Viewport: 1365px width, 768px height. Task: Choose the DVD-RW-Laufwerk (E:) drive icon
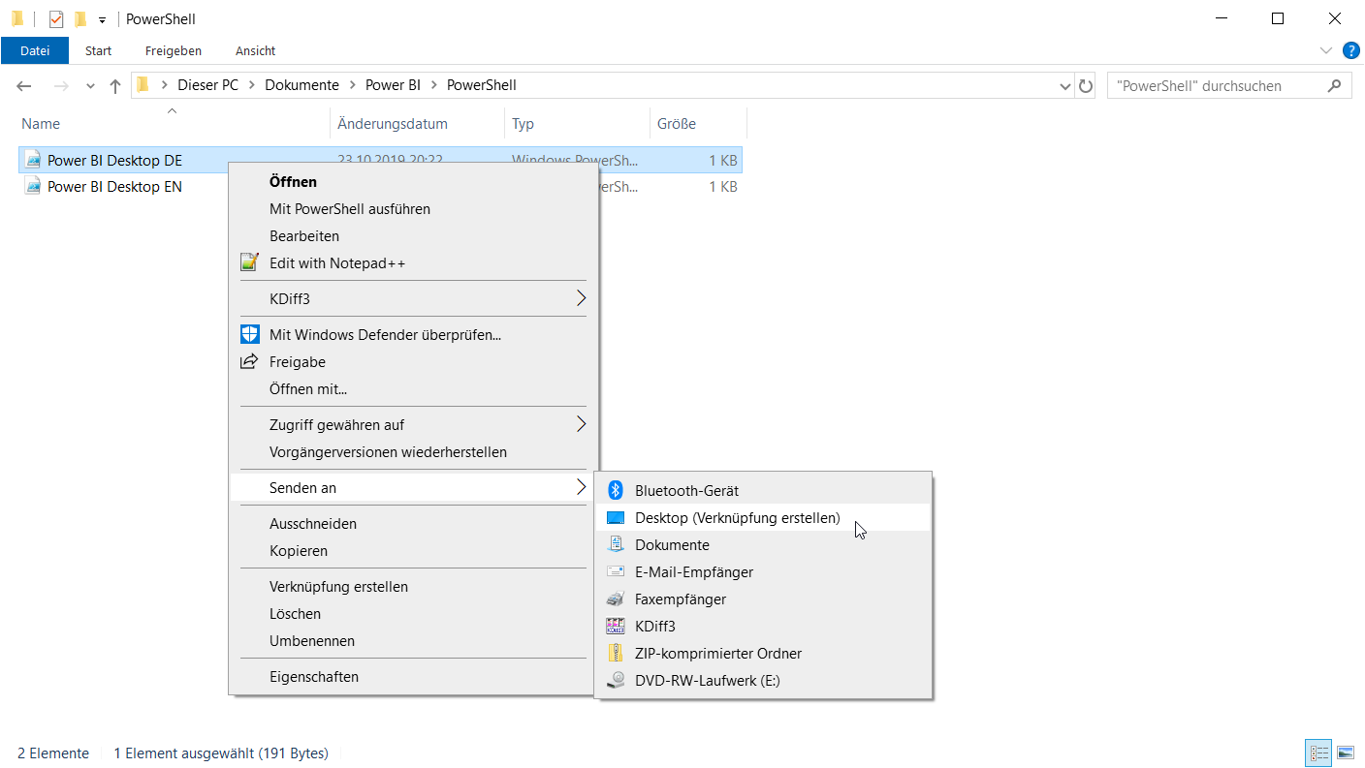point(615,681)
